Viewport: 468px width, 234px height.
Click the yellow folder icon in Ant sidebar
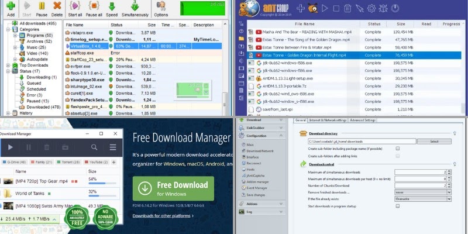point(241,39)
